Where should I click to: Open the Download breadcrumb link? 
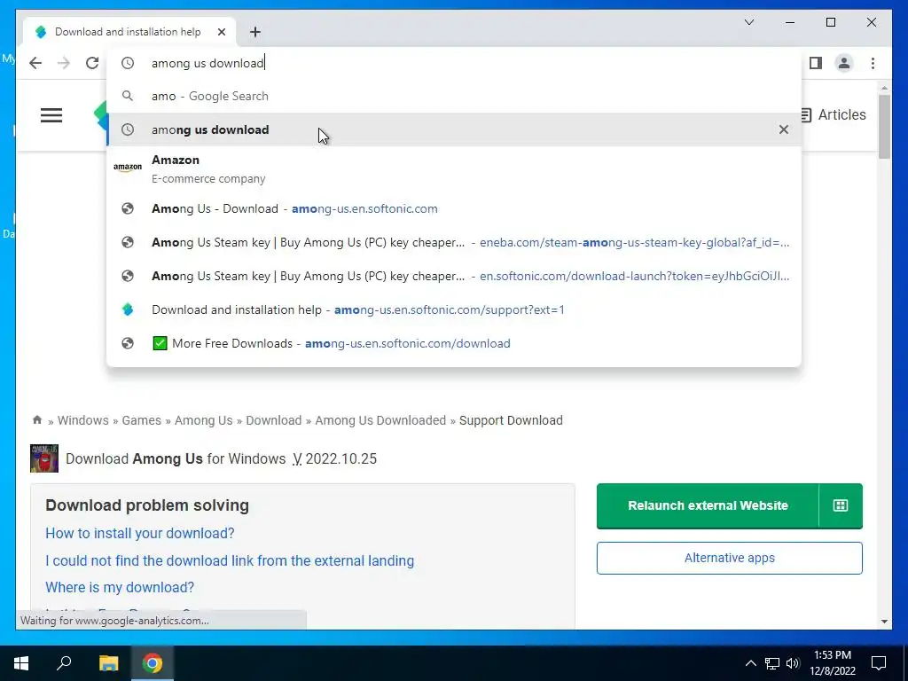(273, 420)
